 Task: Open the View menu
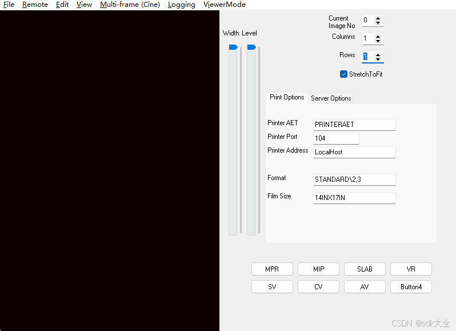point(84,5)
